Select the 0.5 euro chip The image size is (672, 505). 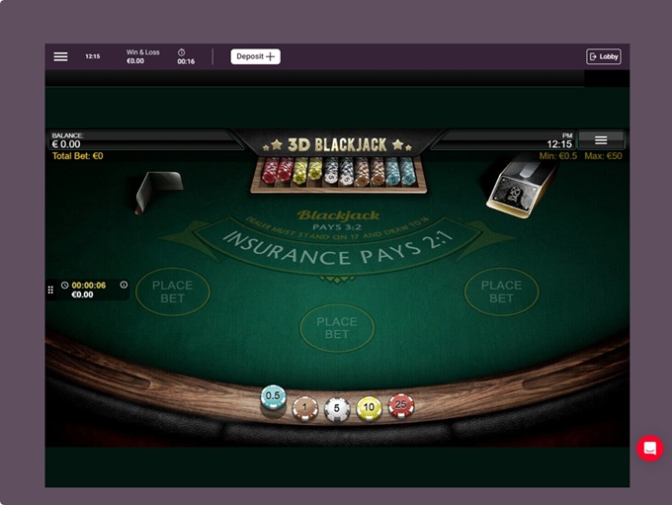coord(273,397)
